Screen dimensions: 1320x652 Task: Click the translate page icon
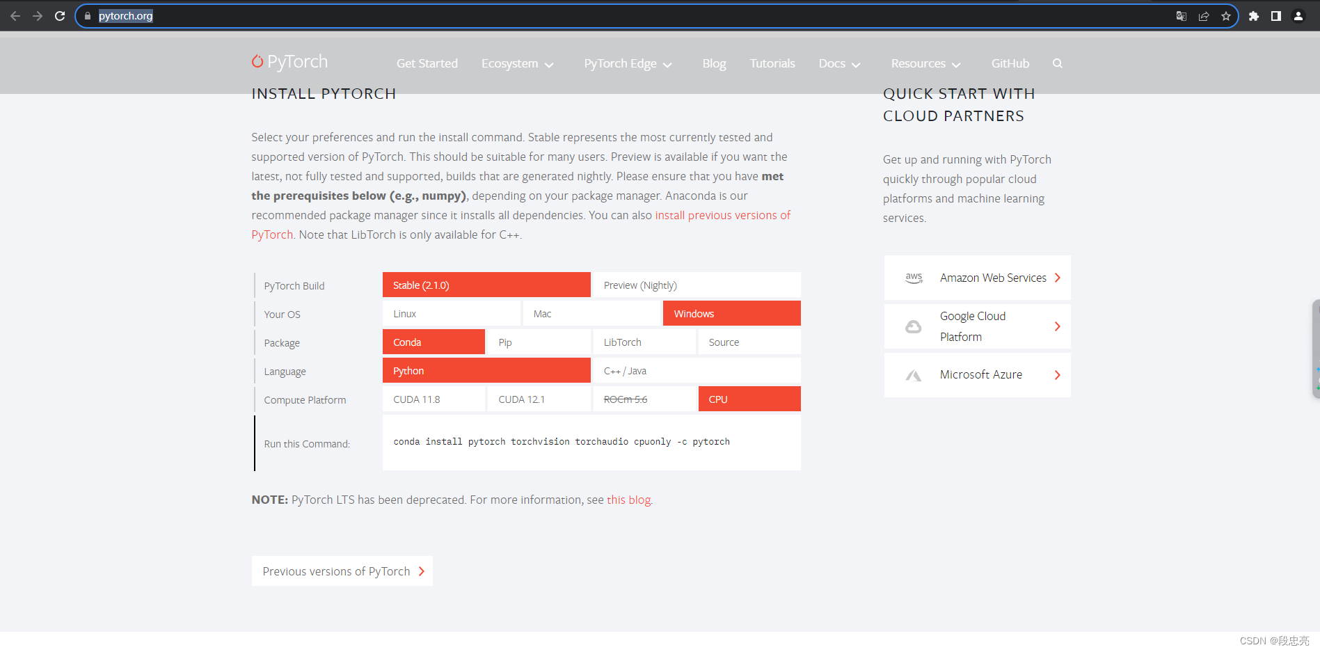point(1182,16)
